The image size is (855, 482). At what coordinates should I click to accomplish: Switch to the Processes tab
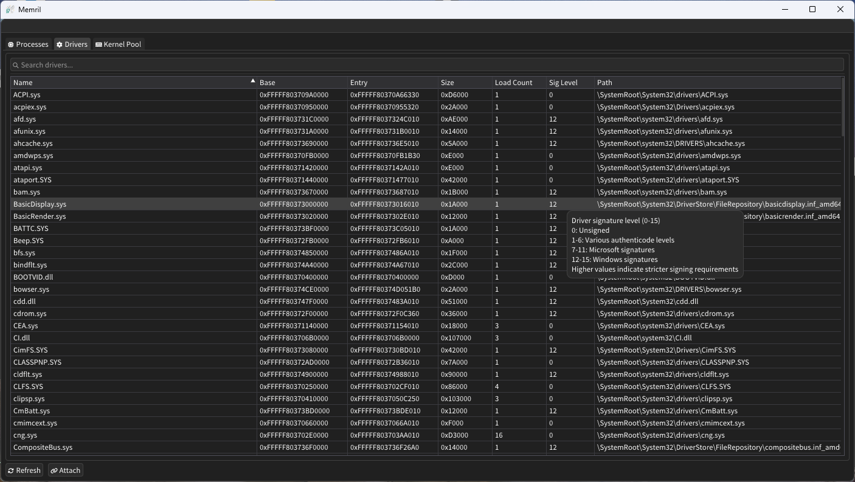click(x=28, y=44)
